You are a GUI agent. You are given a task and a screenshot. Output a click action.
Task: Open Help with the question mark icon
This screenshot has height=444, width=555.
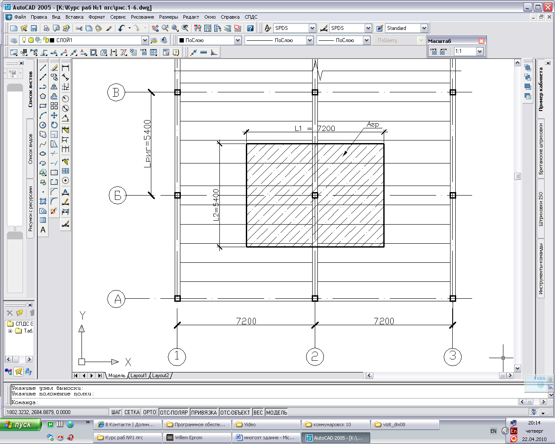click(250, 28)
